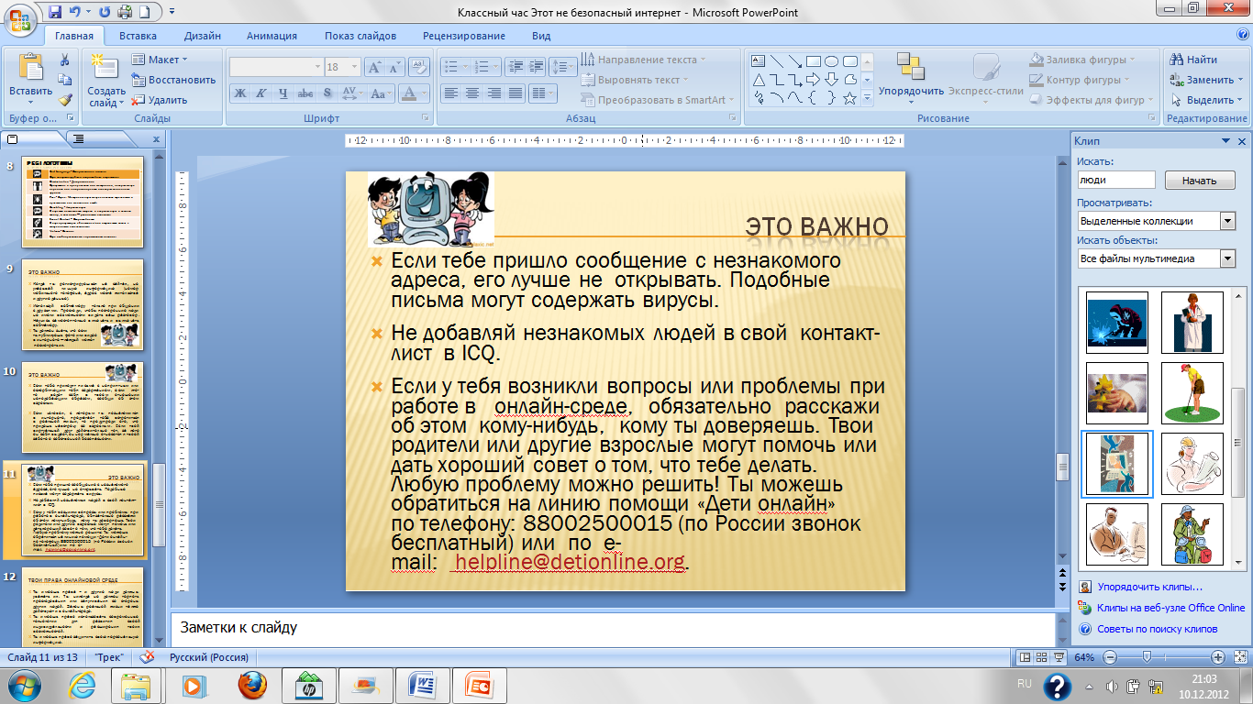Toggle italic К formatting
The image size is (1253, 704).
pos(261,93)
